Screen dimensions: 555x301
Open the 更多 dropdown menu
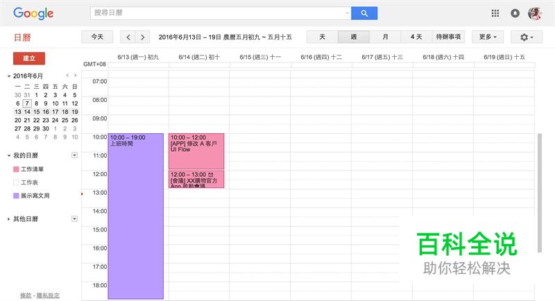click(488, 37)
